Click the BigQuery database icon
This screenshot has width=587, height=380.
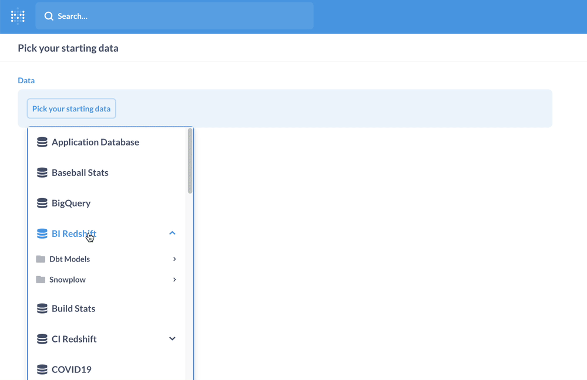pyautogui.click(x=42, y=202)
